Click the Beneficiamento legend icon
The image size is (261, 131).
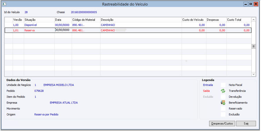pyautogui.click(x=223, y=102)
